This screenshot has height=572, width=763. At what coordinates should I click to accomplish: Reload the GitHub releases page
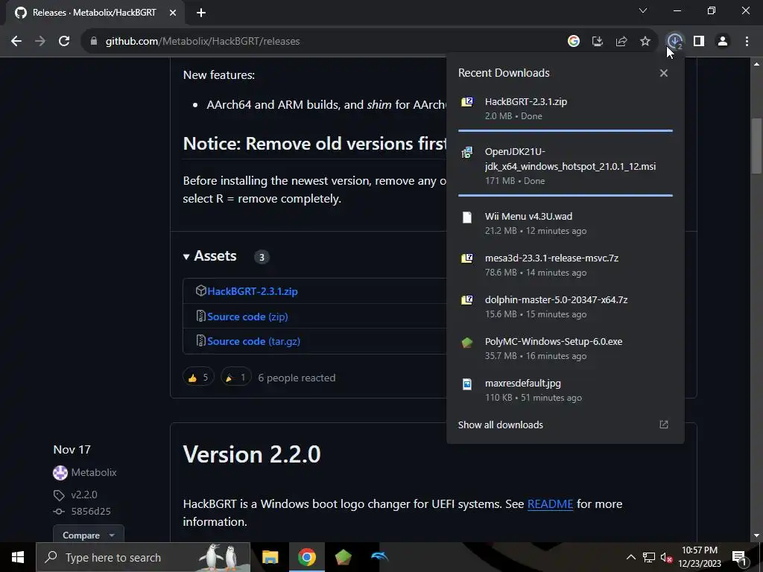tap(64, 42)
